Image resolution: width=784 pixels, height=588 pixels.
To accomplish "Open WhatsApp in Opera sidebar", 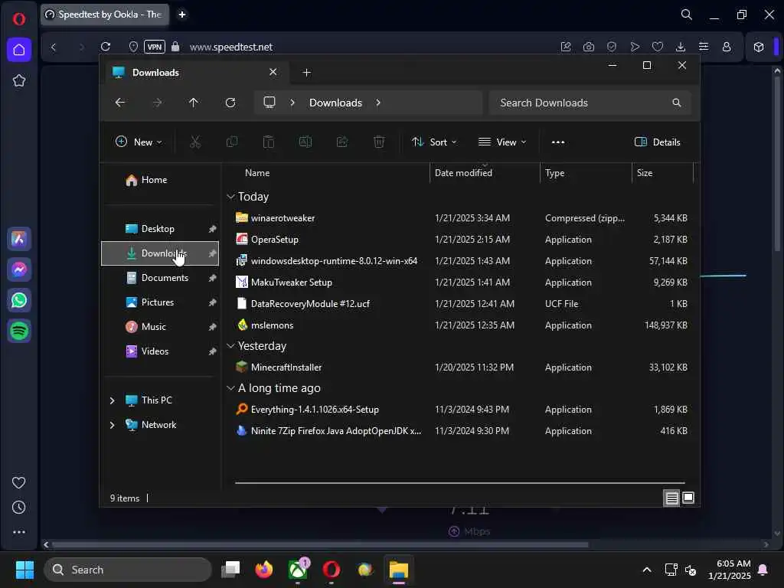I will (x=19, y=300).
